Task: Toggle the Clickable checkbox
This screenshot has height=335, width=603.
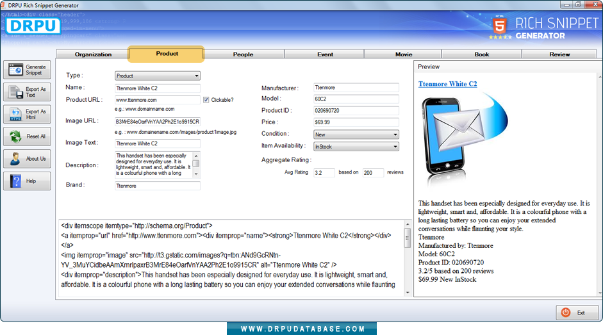Action: pyautogui.click(x=206, y=100)
